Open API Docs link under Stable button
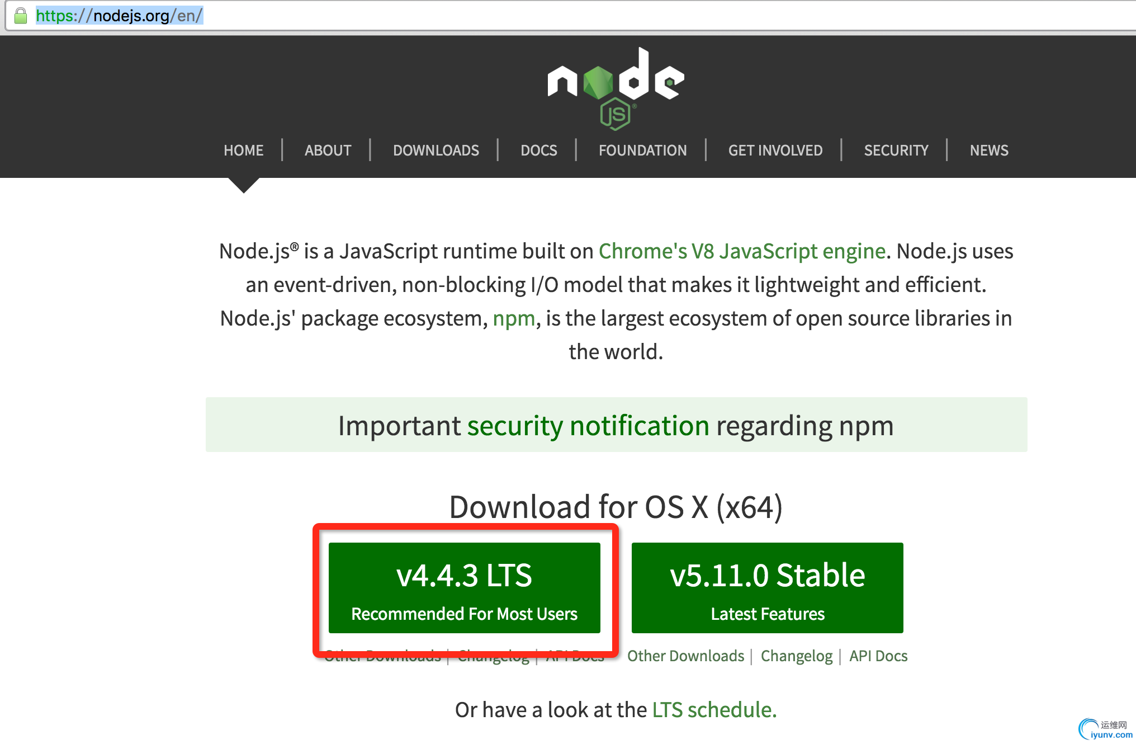The image size is (1136, 744). (x=878, y=656)
